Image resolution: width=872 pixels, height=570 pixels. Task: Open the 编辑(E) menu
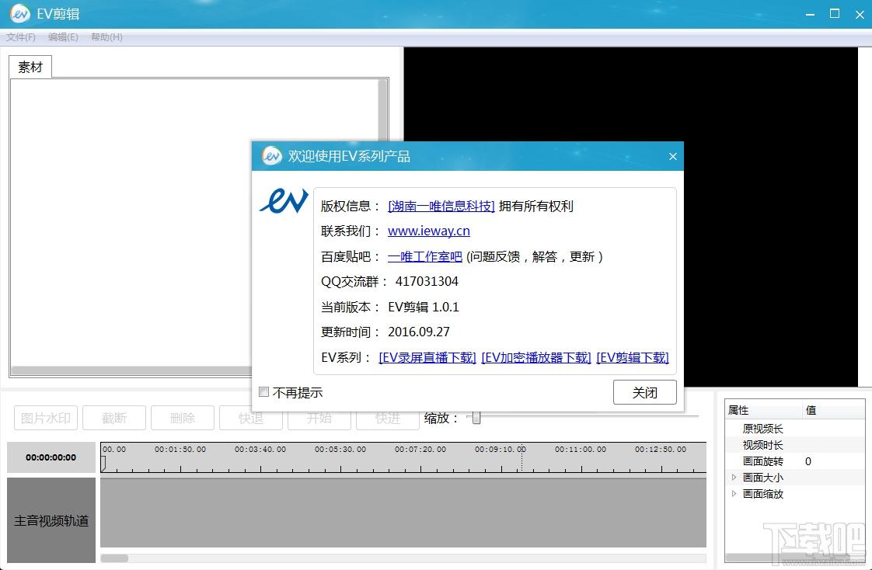63,37
